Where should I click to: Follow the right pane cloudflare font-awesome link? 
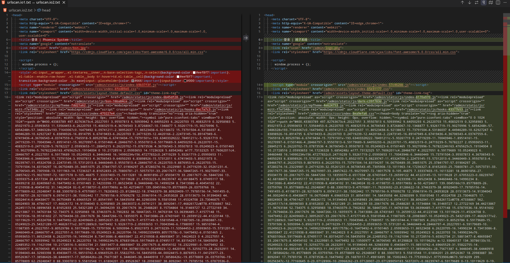pyautogui.click(x=390, y=52)
